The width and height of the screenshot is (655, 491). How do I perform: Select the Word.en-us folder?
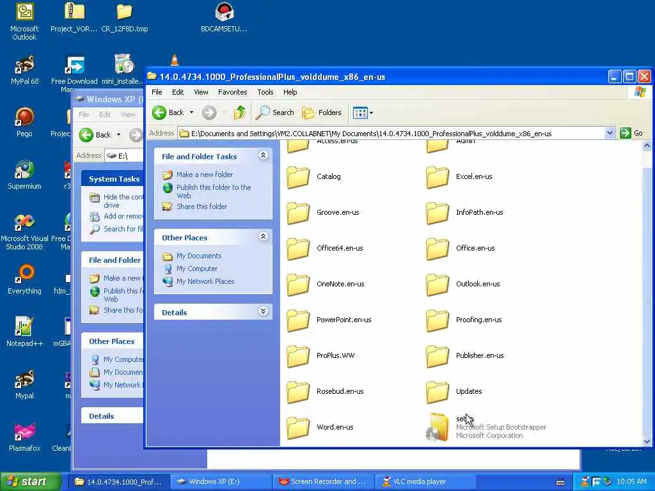(x=320, y=428)
